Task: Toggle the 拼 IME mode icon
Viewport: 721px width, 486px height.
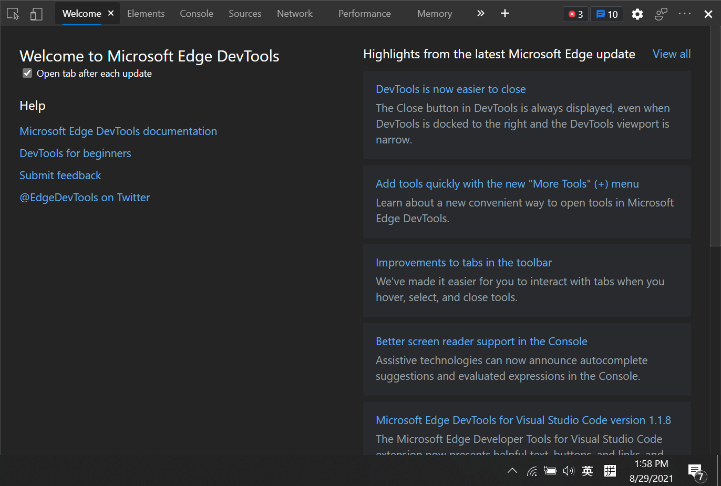Action: pyautogui.click(x=610, y=471)
